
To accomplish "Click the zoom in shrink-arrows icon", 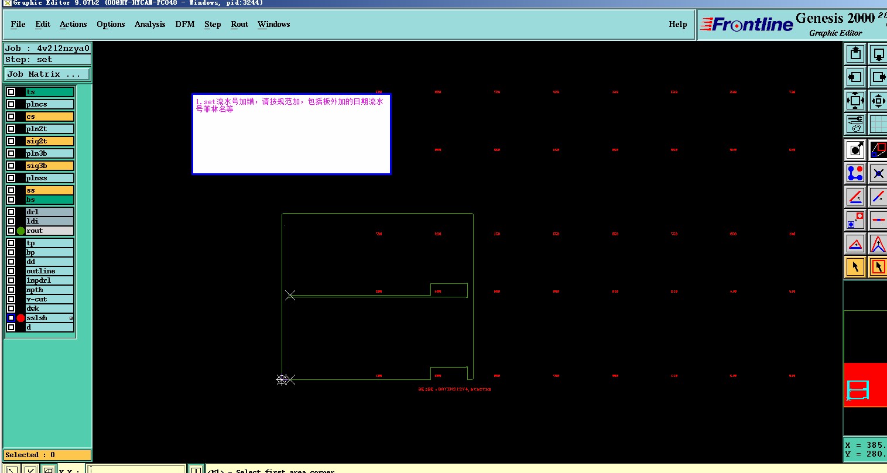I will coord(878,101).
